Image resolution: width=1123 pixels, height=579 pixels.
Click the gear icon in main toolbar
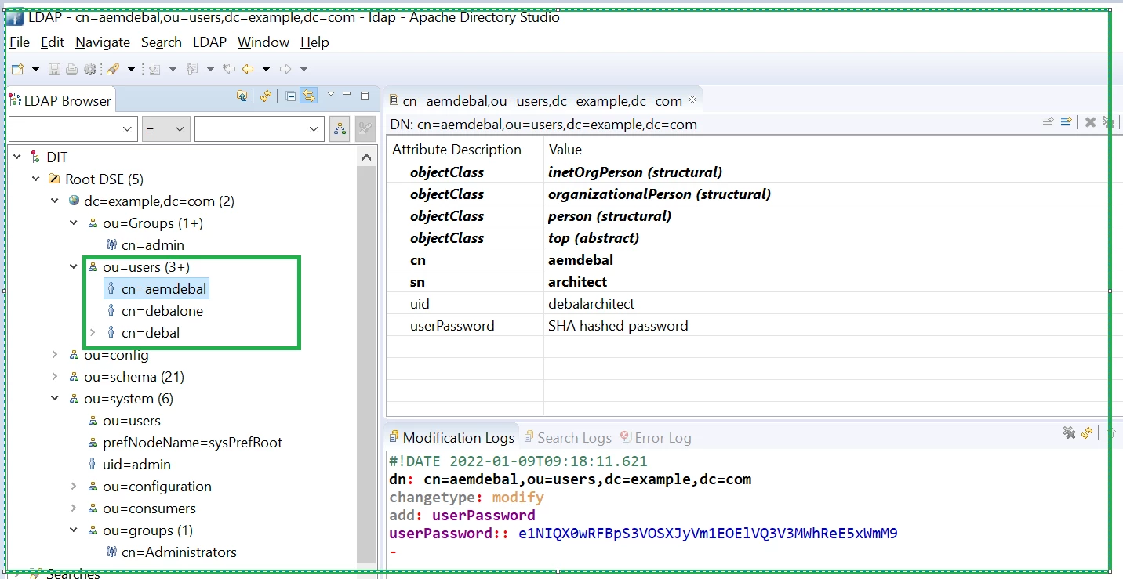coord(90,69)
